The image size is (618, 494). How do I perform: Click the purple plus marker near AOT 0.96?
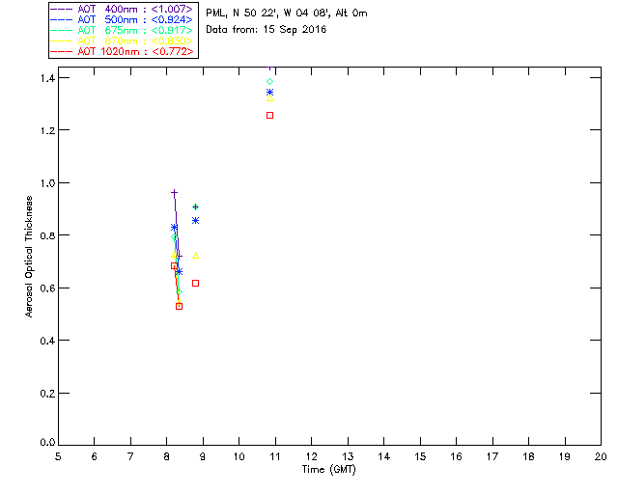(174, 193)
